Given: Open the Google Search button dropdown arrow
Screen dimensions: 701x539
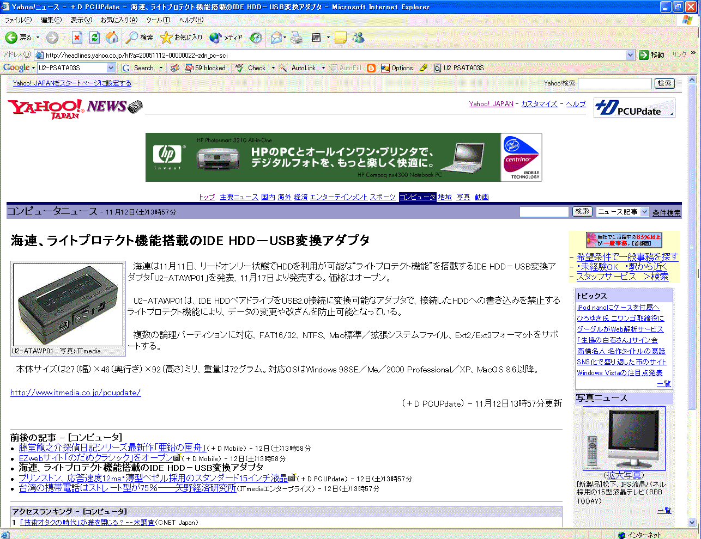Looking at the screenshot, I should click(x=161, y=68).
